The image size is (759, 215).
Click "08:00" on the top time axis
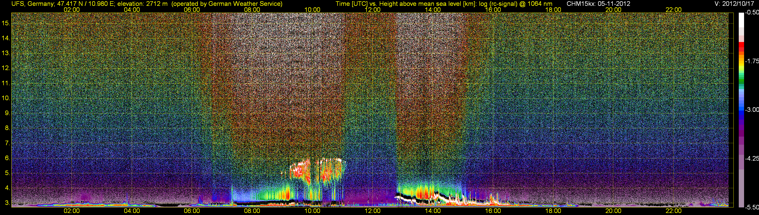pyautogui.click(x=252, y=10)
